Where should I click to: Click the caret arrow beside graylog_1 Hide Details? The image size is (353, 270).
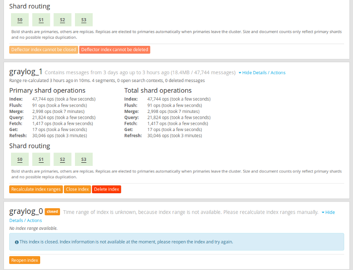pyautogui.click(x=240, y=73)
